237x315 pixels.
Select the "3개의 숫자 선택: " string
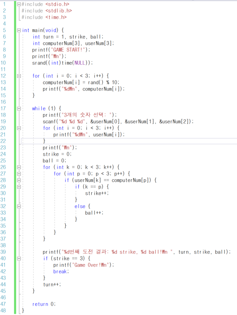tap(88, 115)
